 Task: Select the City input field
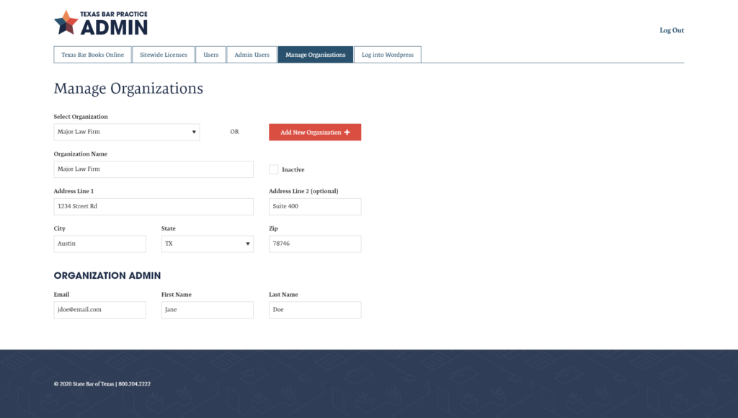99,244
